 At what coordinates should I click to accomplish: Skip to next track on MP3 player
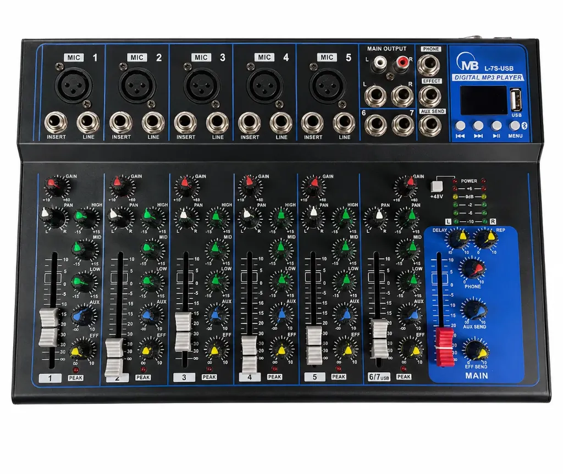tap(478, 126)
